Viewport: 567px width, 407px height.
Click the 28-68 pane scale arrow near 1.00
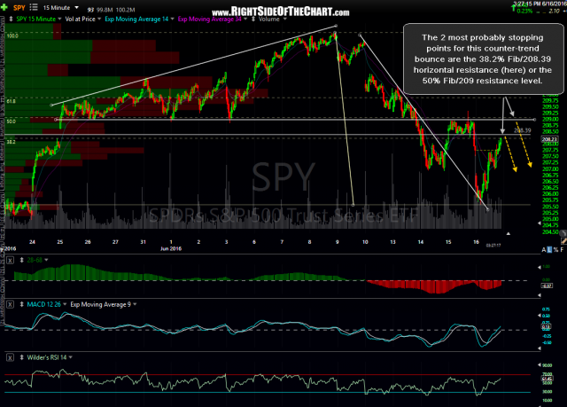pyautogui.click(x=540, y=268)
